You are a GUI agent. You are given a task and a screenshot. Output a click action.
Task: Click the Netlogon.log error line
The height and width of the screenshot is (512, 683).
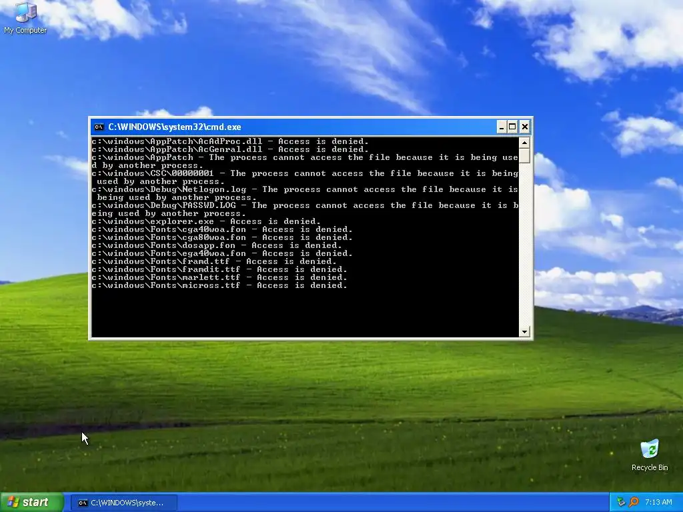tap(305, 193)
